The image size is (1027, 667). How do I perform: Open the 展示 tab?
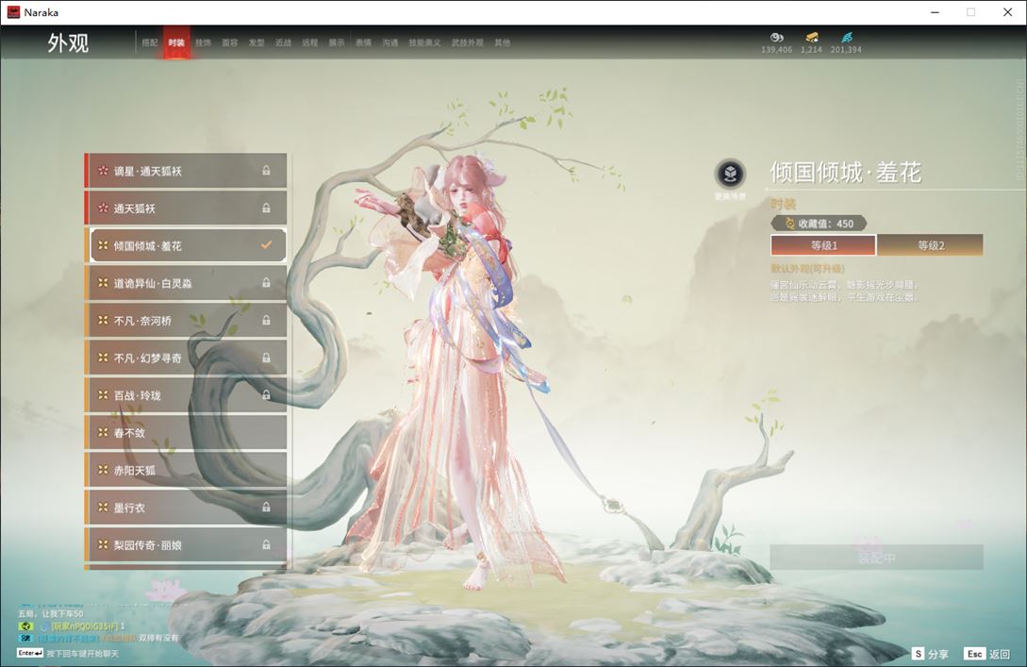click(x=337, y=42)
